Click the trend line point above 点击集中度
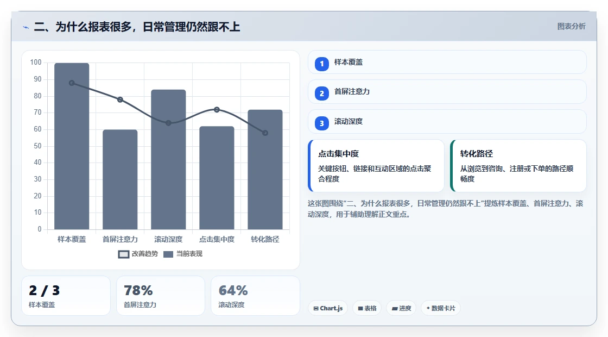The height and width of the screenshot is (337, 608). pyautogui.click(x=217, y=110)
